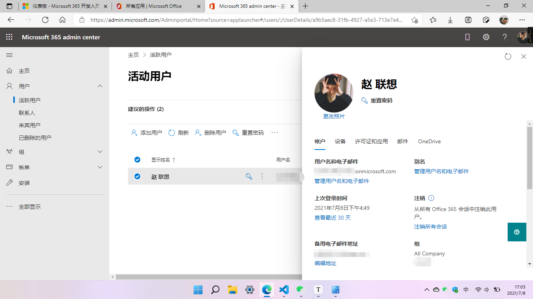Switch to the 许可证和应用 tab

(x=371, y=141)
